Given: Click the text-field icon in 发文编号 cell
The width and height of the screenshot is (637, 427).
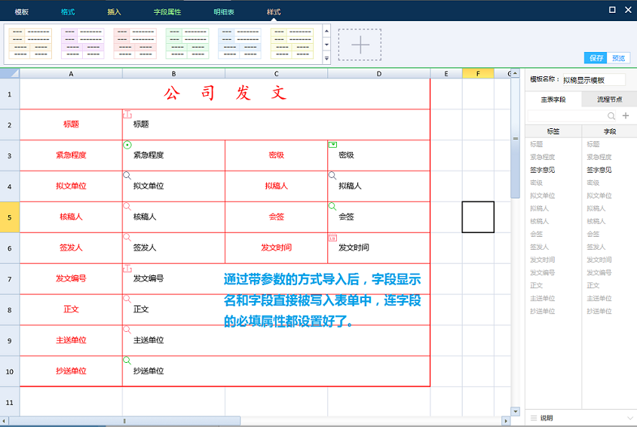Looking at the screenshot, I should pos(127,268).
